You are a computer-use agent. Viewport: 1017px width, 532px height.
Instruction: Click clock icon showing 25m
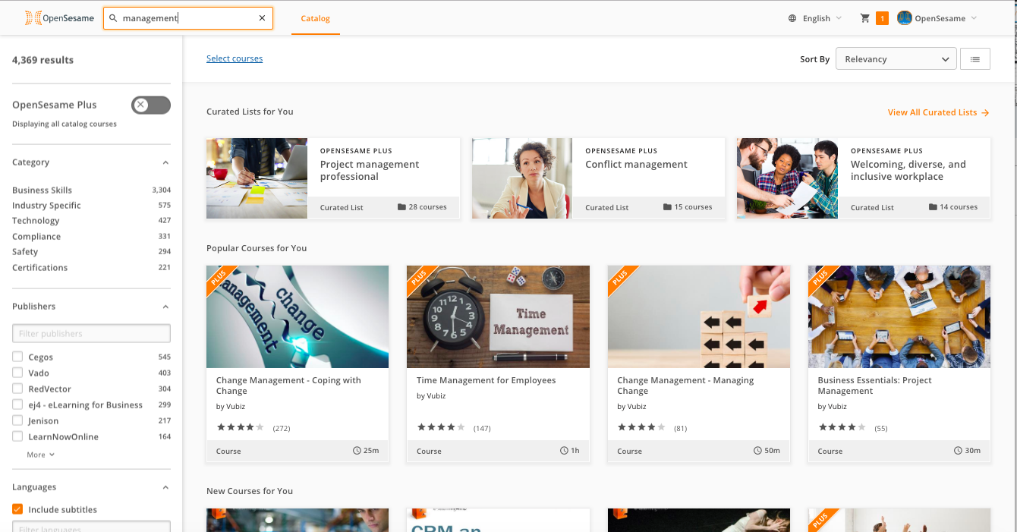(357, 451)
